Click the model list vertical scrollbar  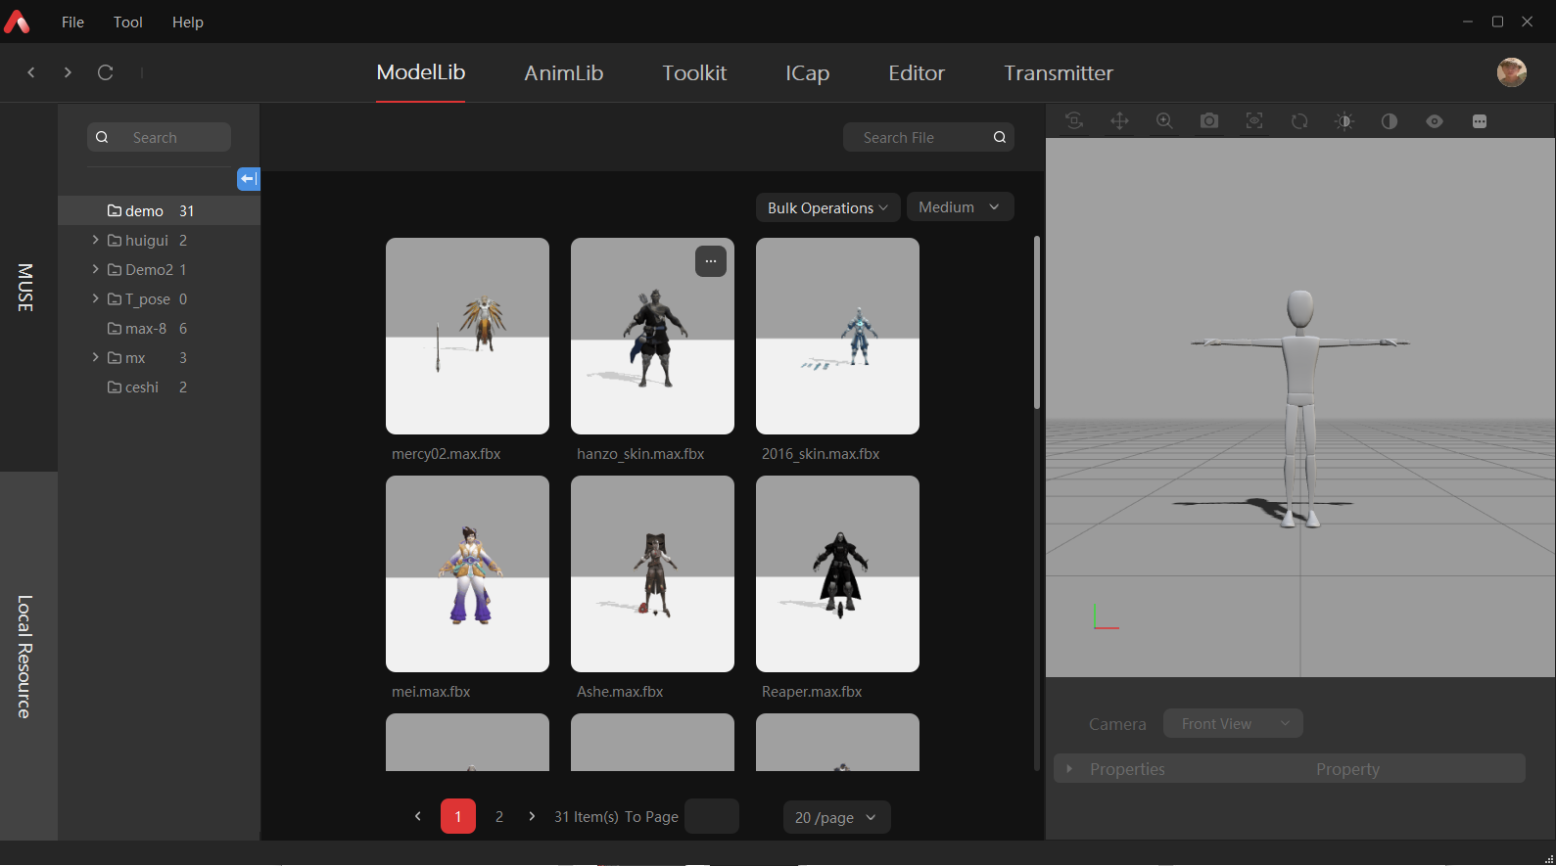pyautogui.click(x=1037, y=322)
